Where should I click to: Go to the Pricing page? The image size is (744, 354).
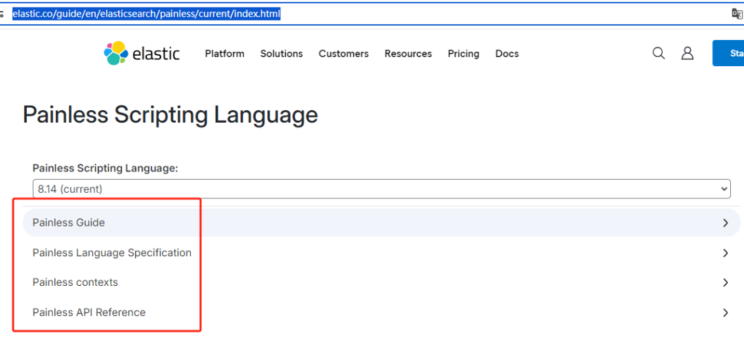click(x=464, y=54)
